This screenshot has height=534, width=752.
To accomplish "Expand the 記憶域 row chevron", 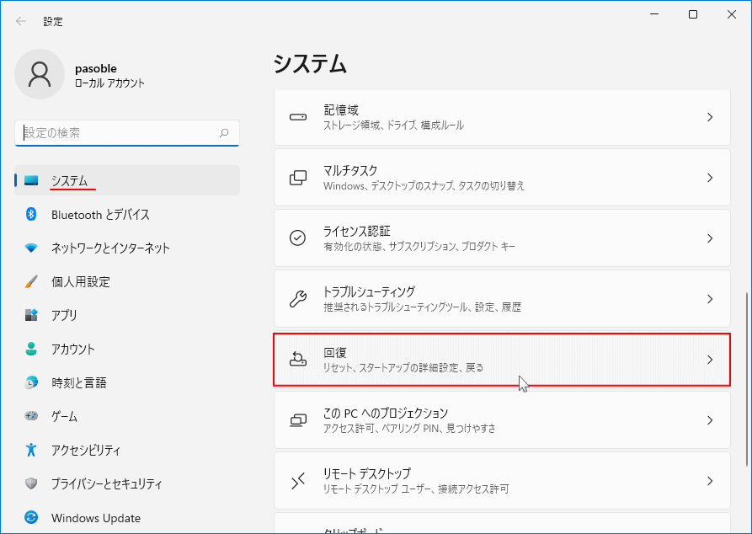I will 710,117.
